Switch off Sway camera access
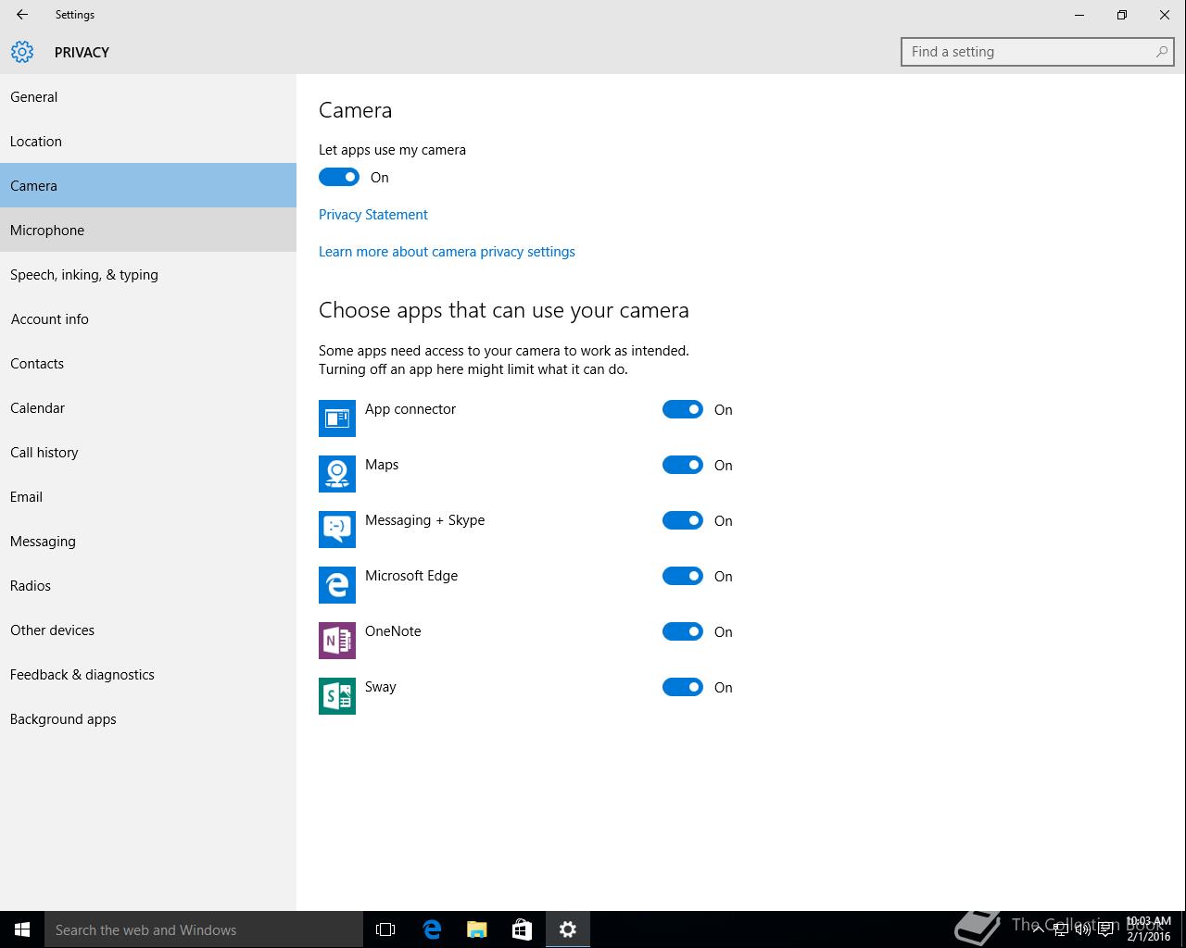 683,687
